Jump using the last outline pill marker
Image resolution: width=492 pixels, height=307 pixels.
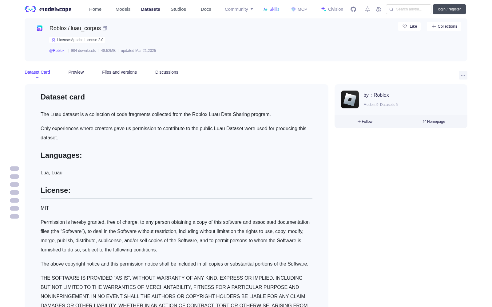[14, 216]
